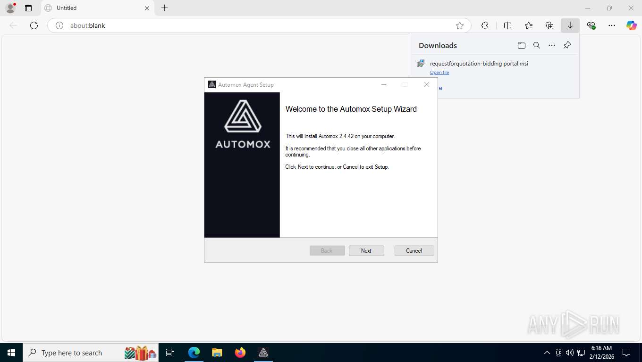
Task: Show hidden system tray icons
Action: tap(547, 353)
